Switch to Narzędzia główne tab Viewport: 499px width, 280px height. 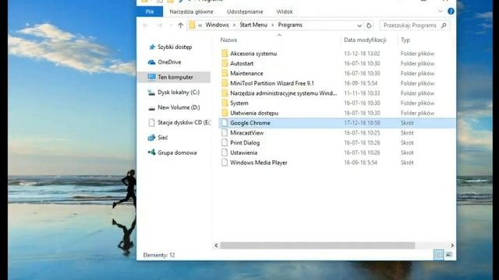191,12
